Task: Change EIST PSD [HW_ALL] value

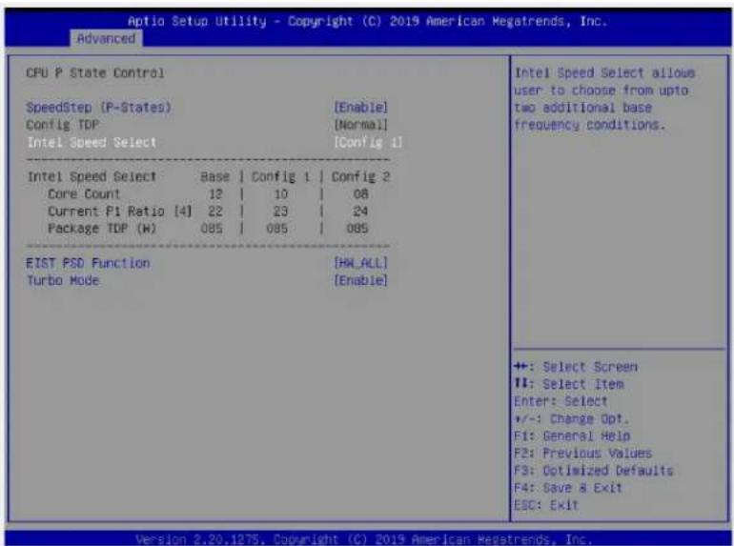Action: tap(360, 263)
